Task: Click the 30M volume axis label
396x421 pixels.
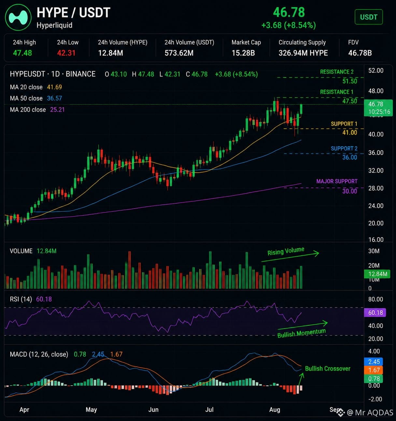Action: (x=374, y=251)
